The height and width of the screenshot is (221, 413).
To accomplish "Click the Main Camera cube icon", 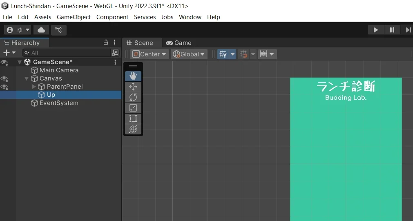I will [x=34, y=70].
